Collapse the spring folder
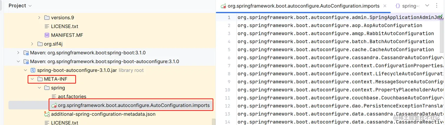445x125 pixels. pos(39,88)
